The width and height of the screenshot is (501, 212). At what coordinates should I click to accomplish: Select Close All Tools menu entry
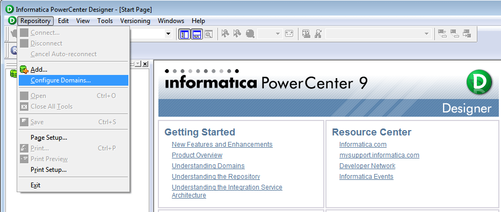(x=74, y=107)
